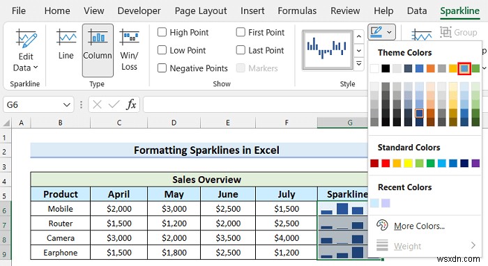Image resolution: width=488 pixels, height=266 pixels.
Task: Pick the highlighted light blue theme swatch
Action: pyautogui.click(x=464, y=68)
